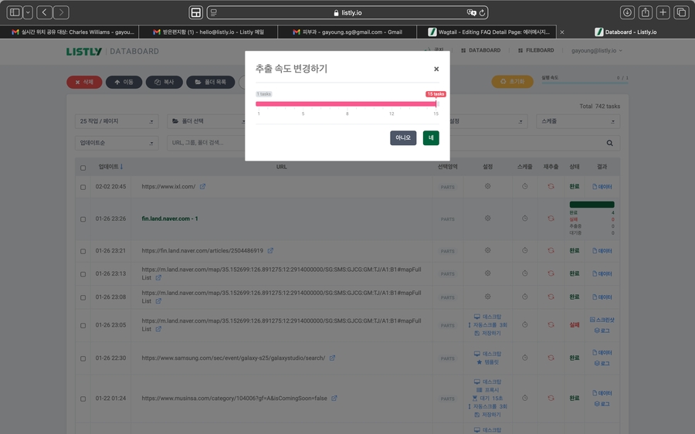This screenshot has width=695, height=434.
Task: Go back with Safari back arrow
Action: coord(44,12)
